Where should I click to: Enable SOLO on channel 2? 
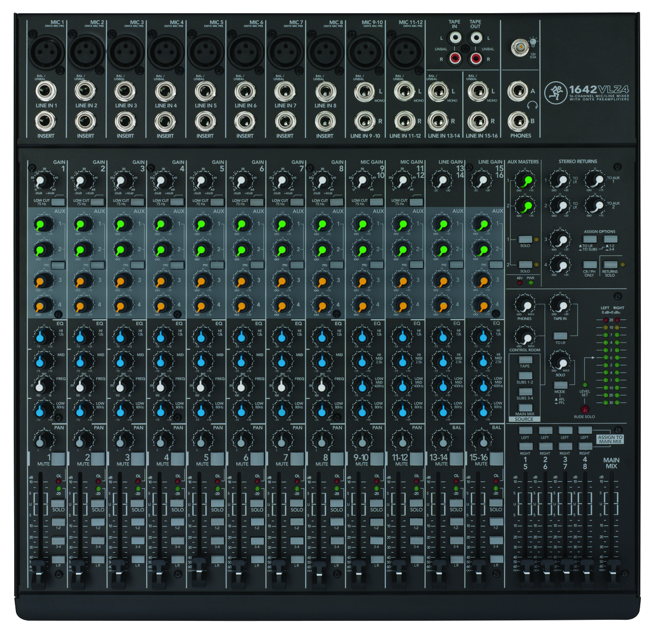pyautogui.click(x=98, y=503)
